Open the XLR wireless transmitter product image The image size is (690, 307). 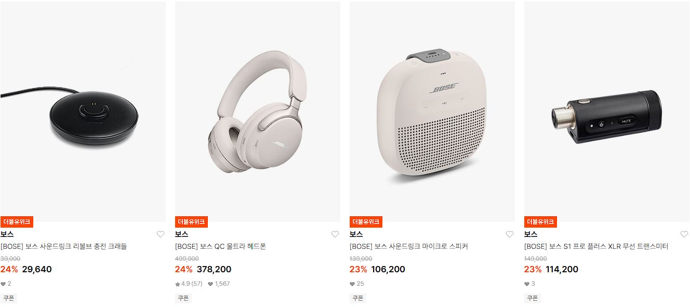(x=607, y=111)
